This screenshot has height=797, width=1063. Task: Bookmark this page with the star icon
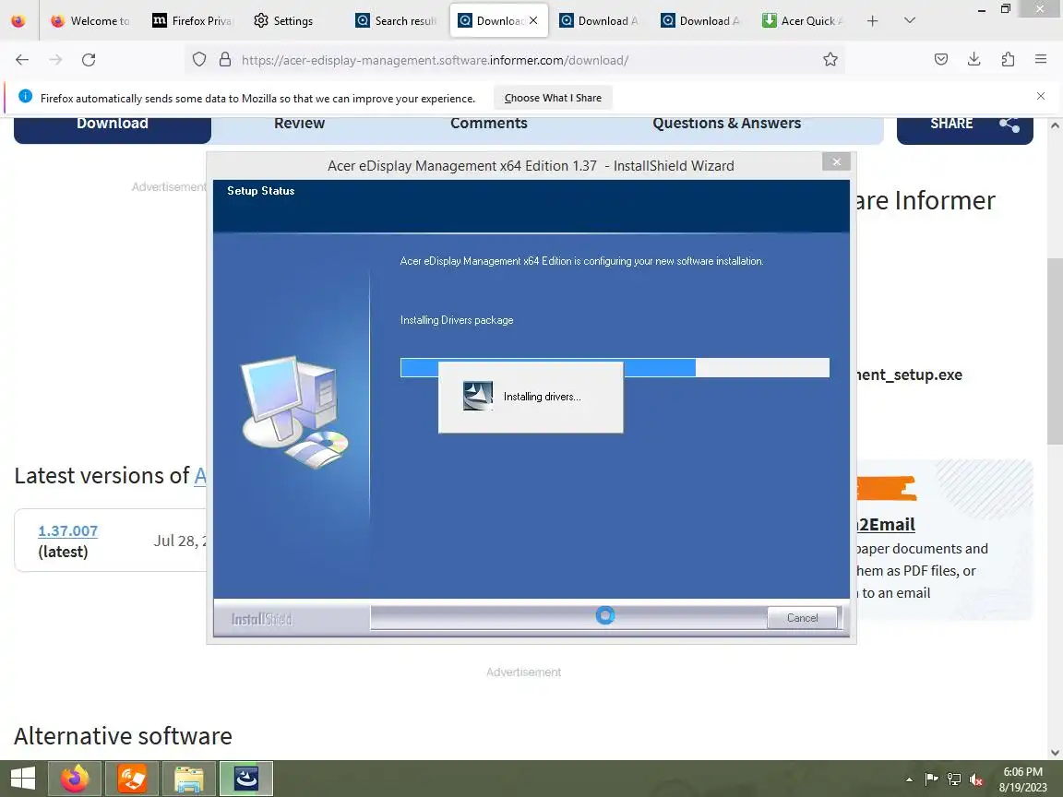coord(830,60)
